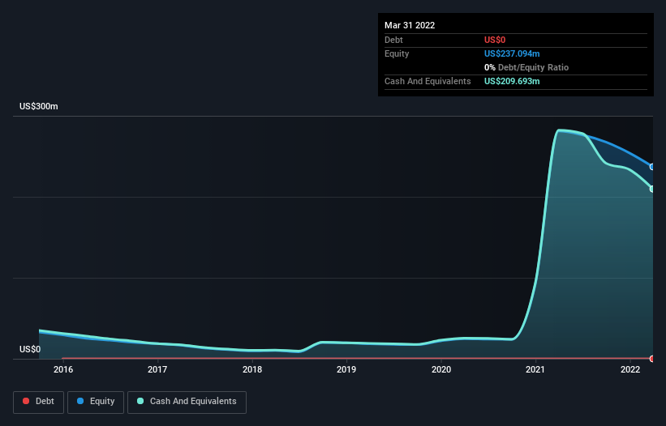Click the Mar 31 2022 tooltip date
This screenshot has height=426, width=666.
point(410,25)
